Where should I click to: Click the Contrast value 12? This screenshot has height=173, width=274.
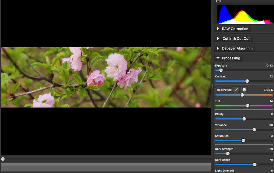pos(271,76)
